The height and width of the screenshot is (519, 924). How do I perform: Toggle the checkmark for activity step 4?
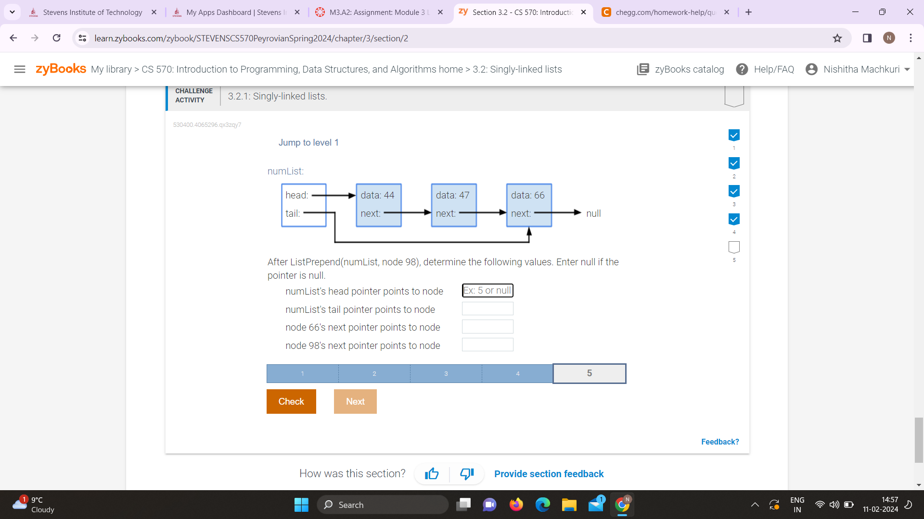coord(733,219)
